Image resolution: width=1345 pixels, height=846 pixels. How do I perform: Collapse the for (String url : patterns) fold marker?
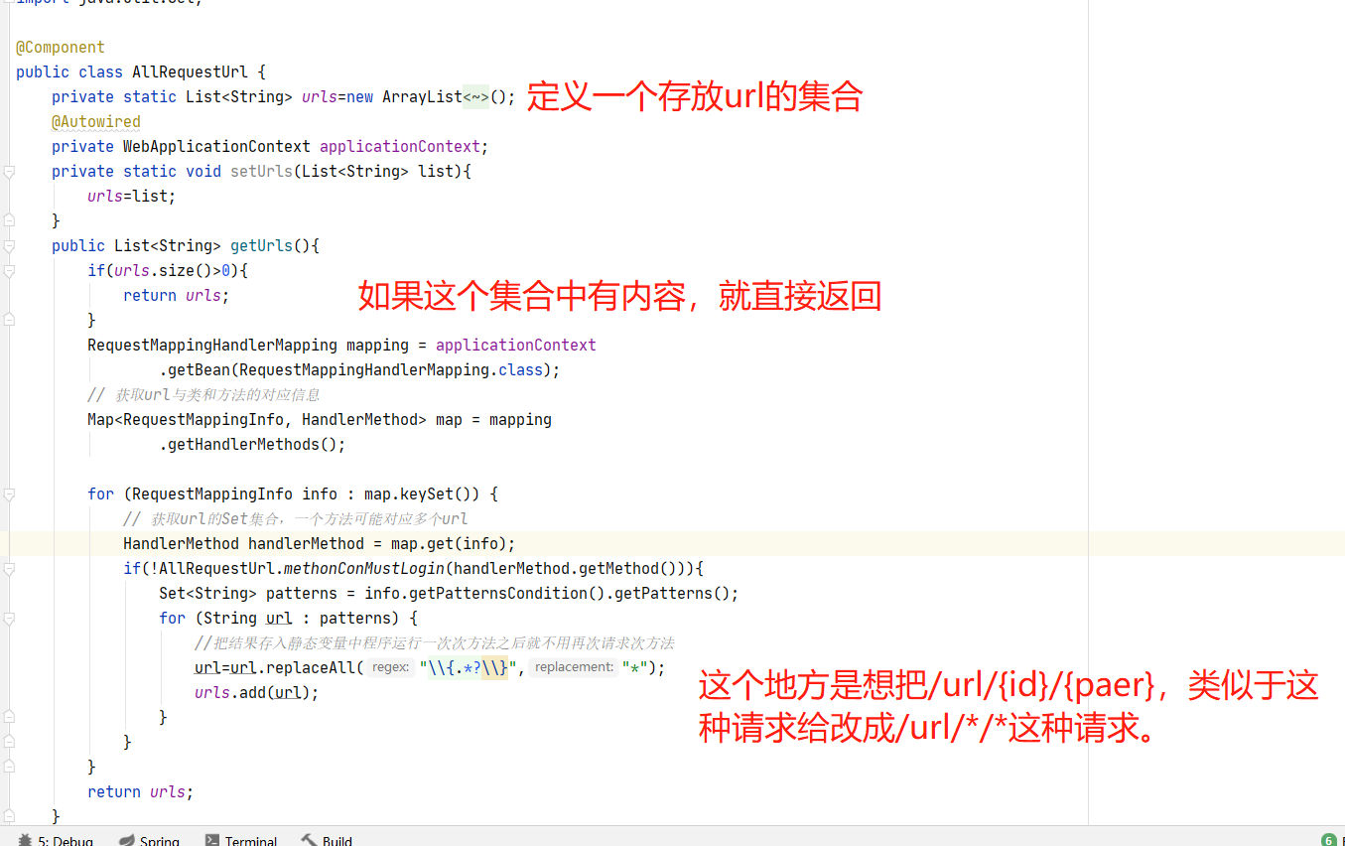[9, 619]
